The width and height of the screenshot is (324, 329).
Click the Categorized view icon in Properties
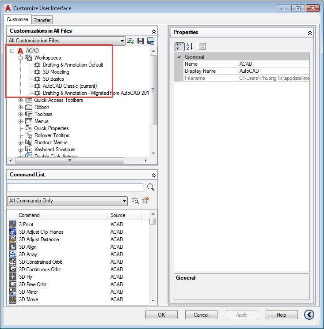tap(179, 47)
